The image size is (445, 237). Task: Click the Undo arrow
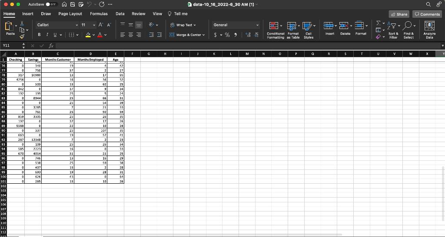click(x=89, y=4)
